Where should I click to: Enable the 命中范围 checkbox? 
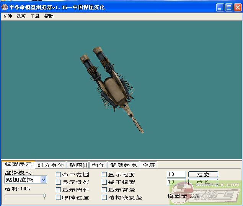click(x=59, y=175)
